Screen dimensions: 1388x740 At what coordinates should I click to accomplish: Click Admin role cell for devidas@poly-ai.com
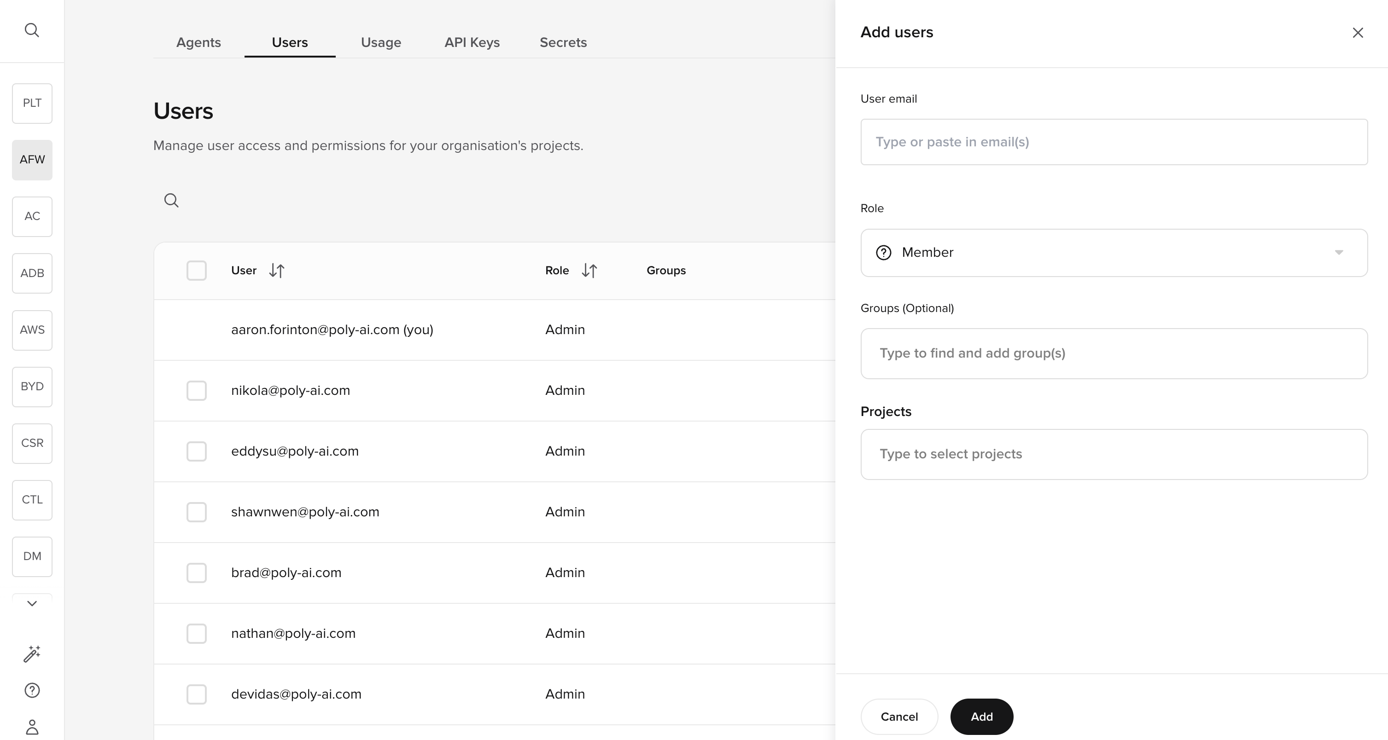tap(565, 695)
